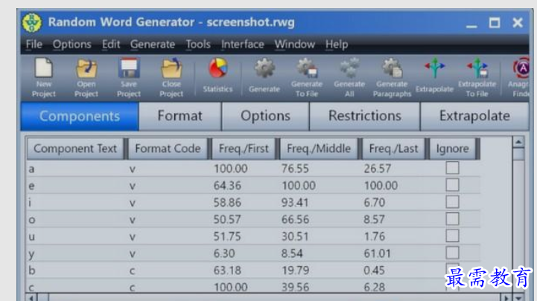
Task: Select the component text cell 'e'
Action: 31,186
